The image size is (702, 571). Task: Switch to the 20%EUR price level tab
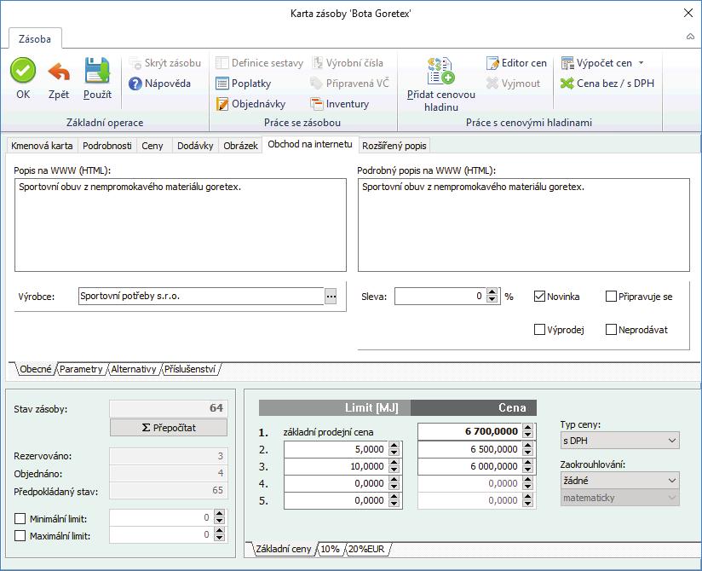[x=366, y=549]
